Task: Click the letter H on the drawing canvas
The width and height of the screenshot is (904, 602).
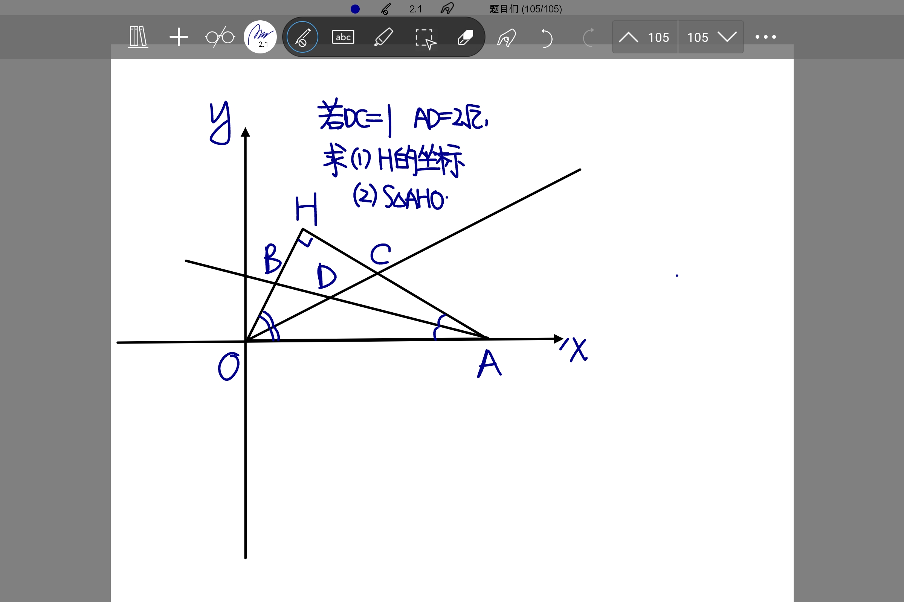Action: (x=306, y=209)
